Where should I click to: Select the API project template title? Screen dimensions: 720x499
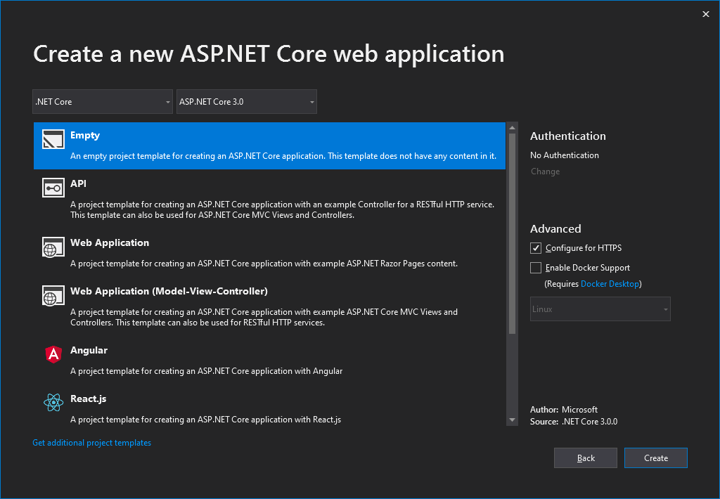pyautogui.click(x=79, y=183)
